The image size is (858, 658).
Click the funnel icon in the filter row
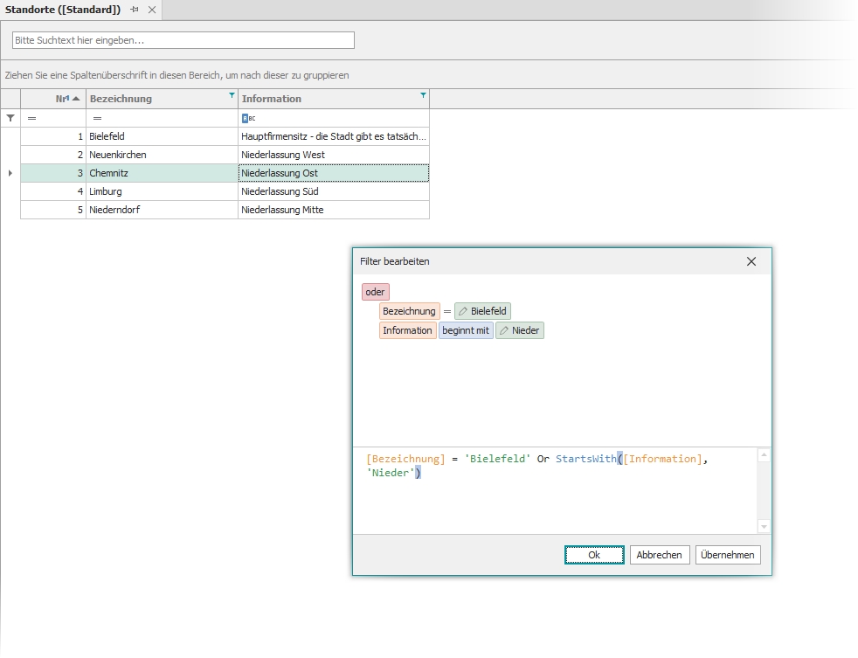coord(10,117)
